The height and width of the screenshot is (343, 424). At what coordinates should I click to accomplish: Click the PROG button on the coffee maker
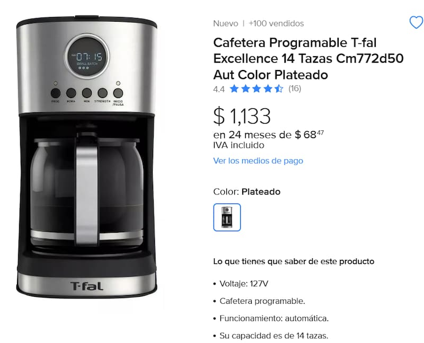tap(56, 93)
